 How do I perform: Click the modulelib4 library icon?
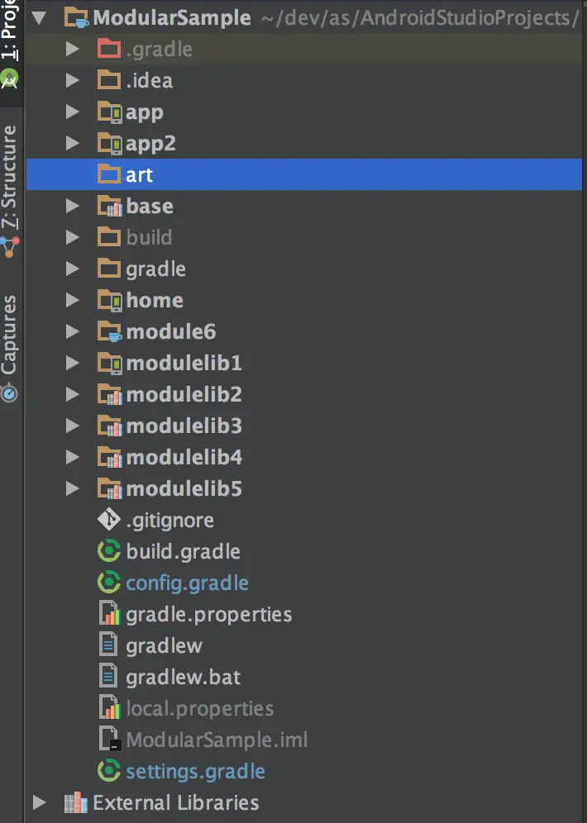[110, 457]
